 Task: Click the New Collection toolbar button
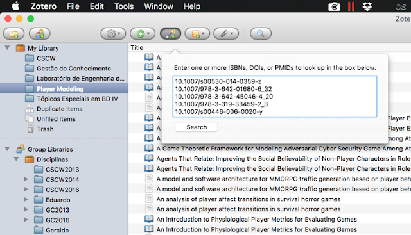coord(13,34)
